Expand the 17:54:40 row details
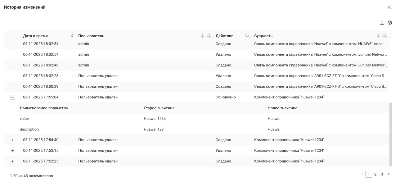396x186 pixels. [x=13, y=140]
